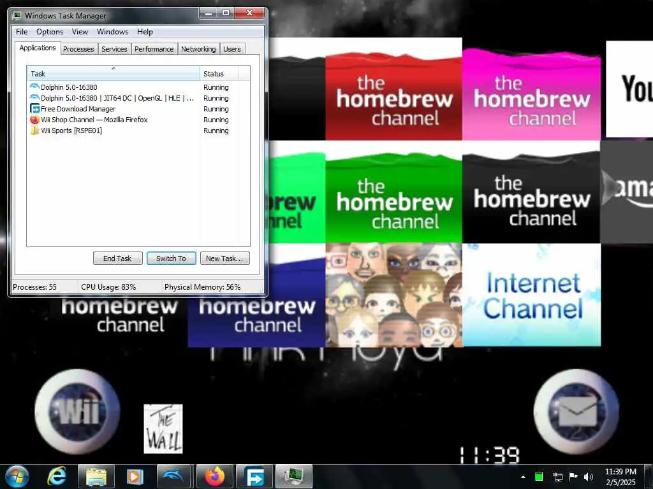Switch to the Processes tab
653x489 pixels.
pyautogui.click(x=78, y=49)
